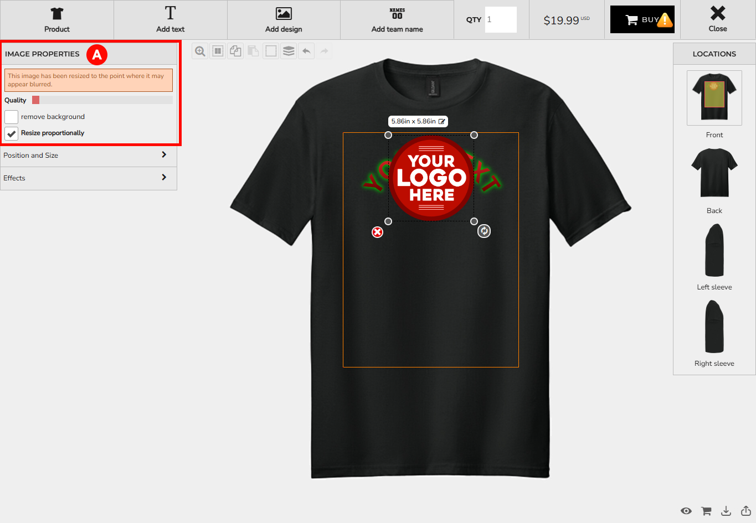The height and width of the screenshot is (523, 756).
Task: Click top-right corner handle of the logo
Action: click(x=474, y=135)
